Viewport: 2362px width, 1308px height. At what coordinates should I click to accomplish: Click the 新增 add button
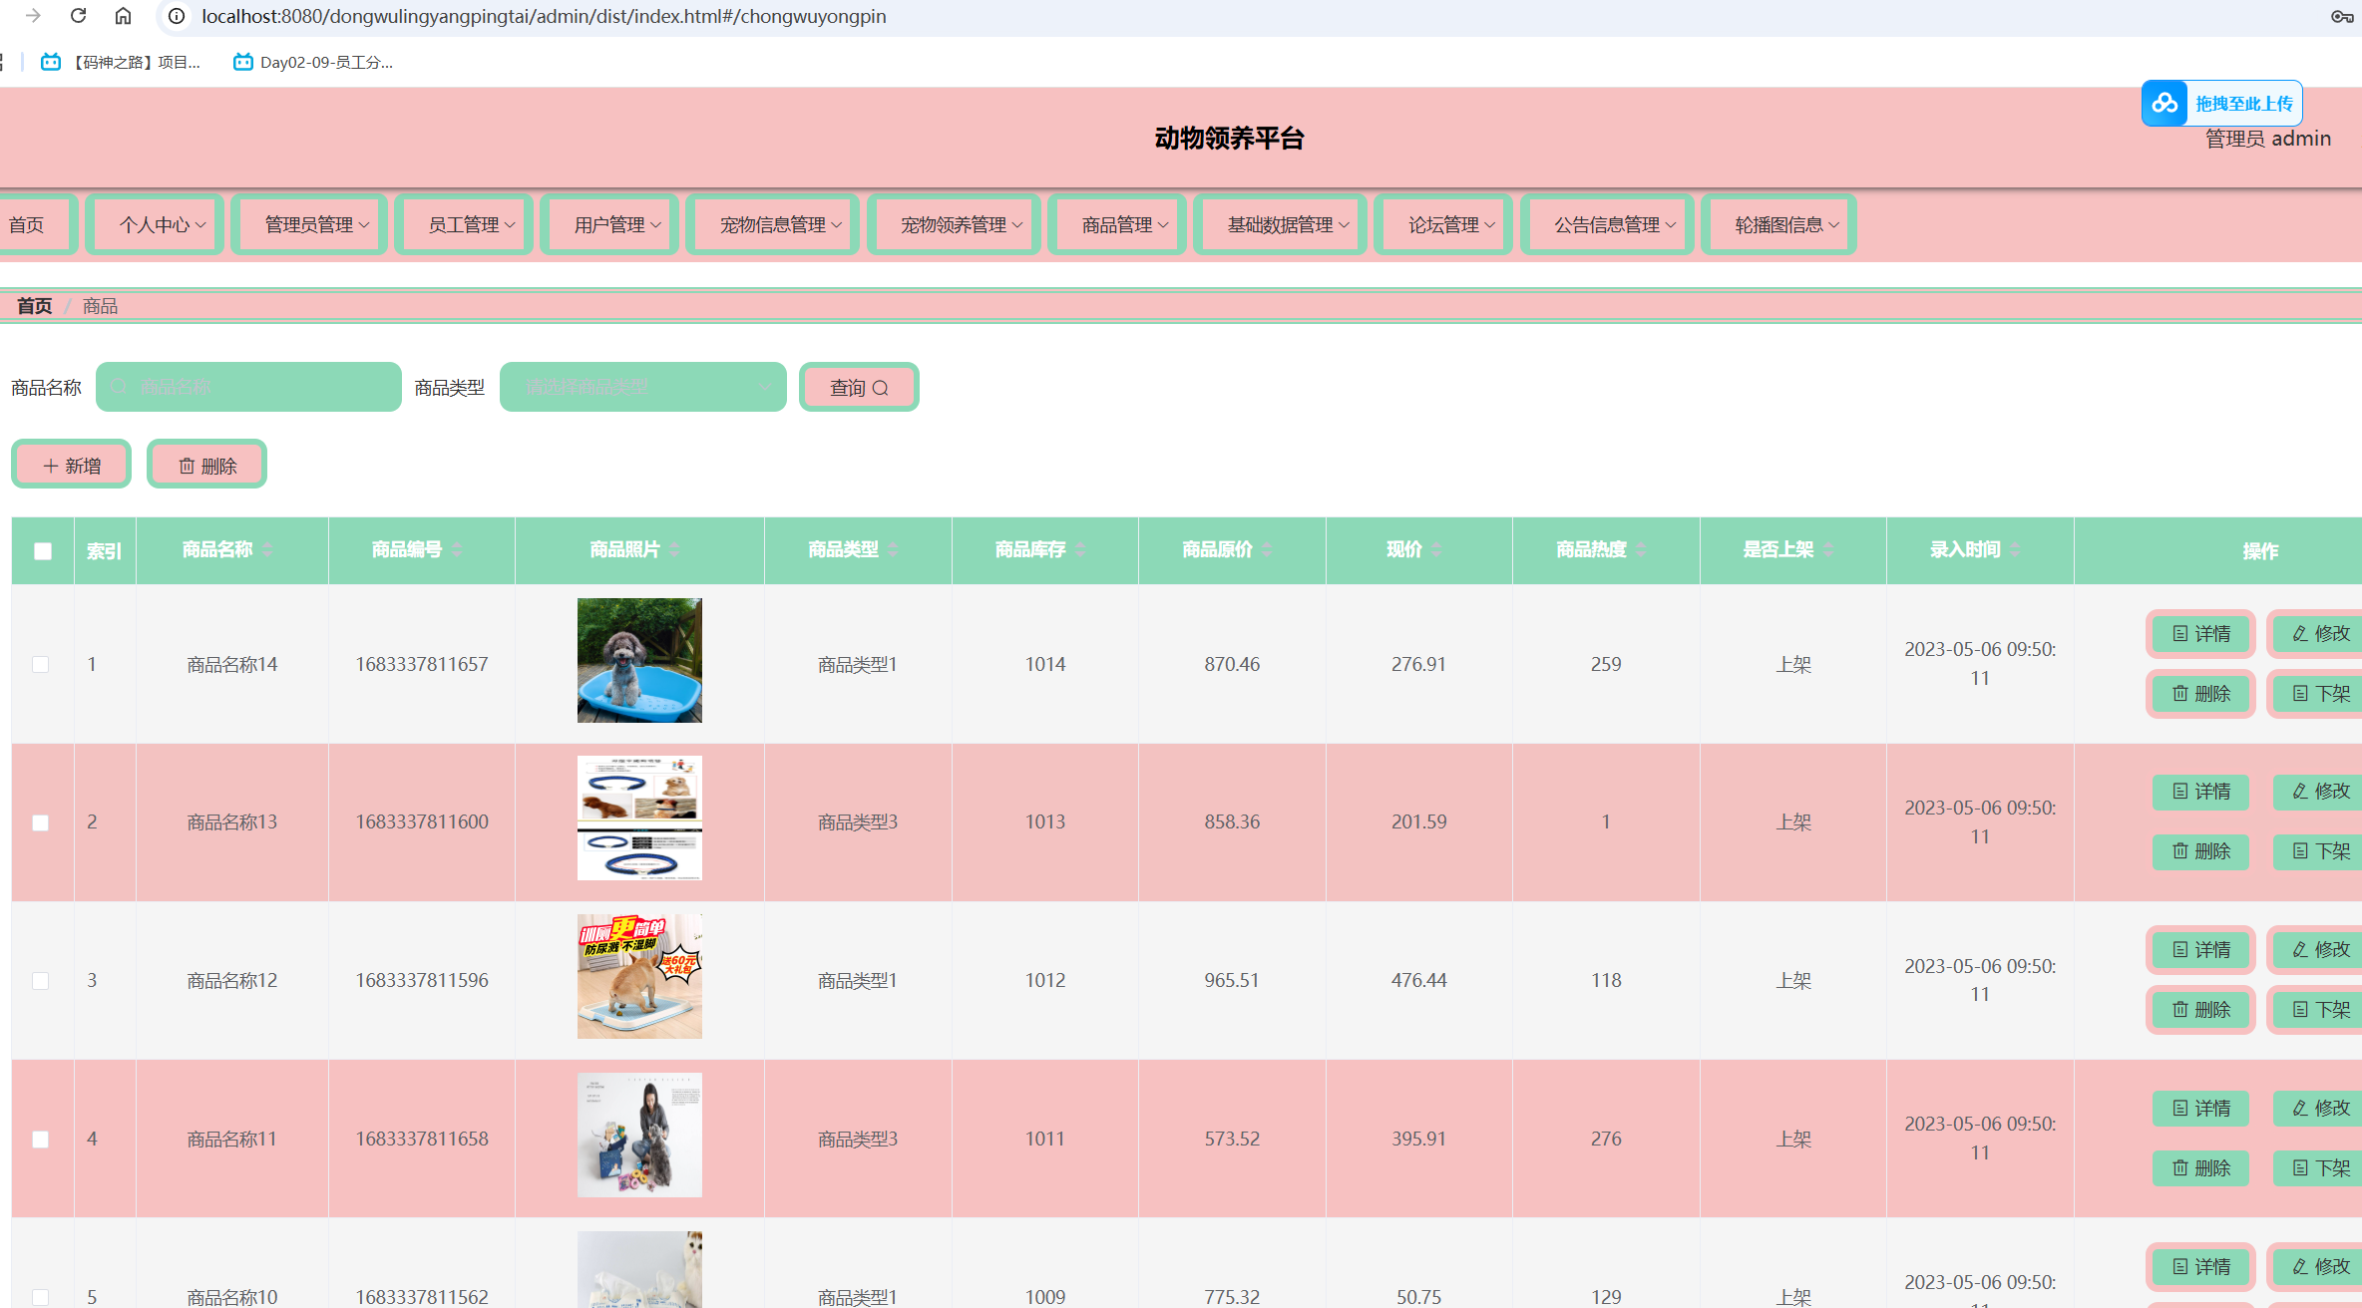pyautogui.click(x=72, y=465)
